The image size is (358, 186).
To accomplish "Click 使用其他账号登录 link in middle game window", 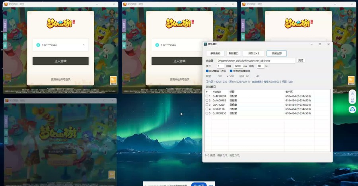I will click(x=179, y=79).
